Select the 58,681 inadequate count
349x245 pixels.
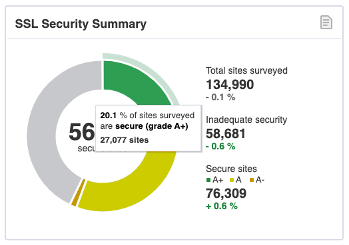pyautogui.click(x=226, y=133)
